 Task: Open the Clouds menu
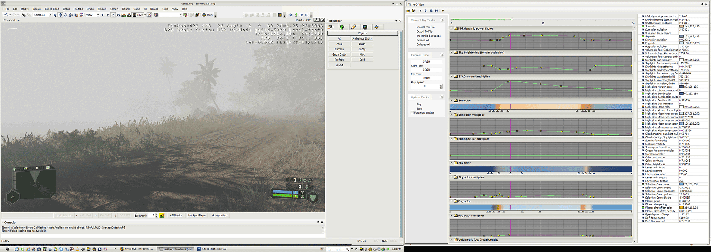154,9
